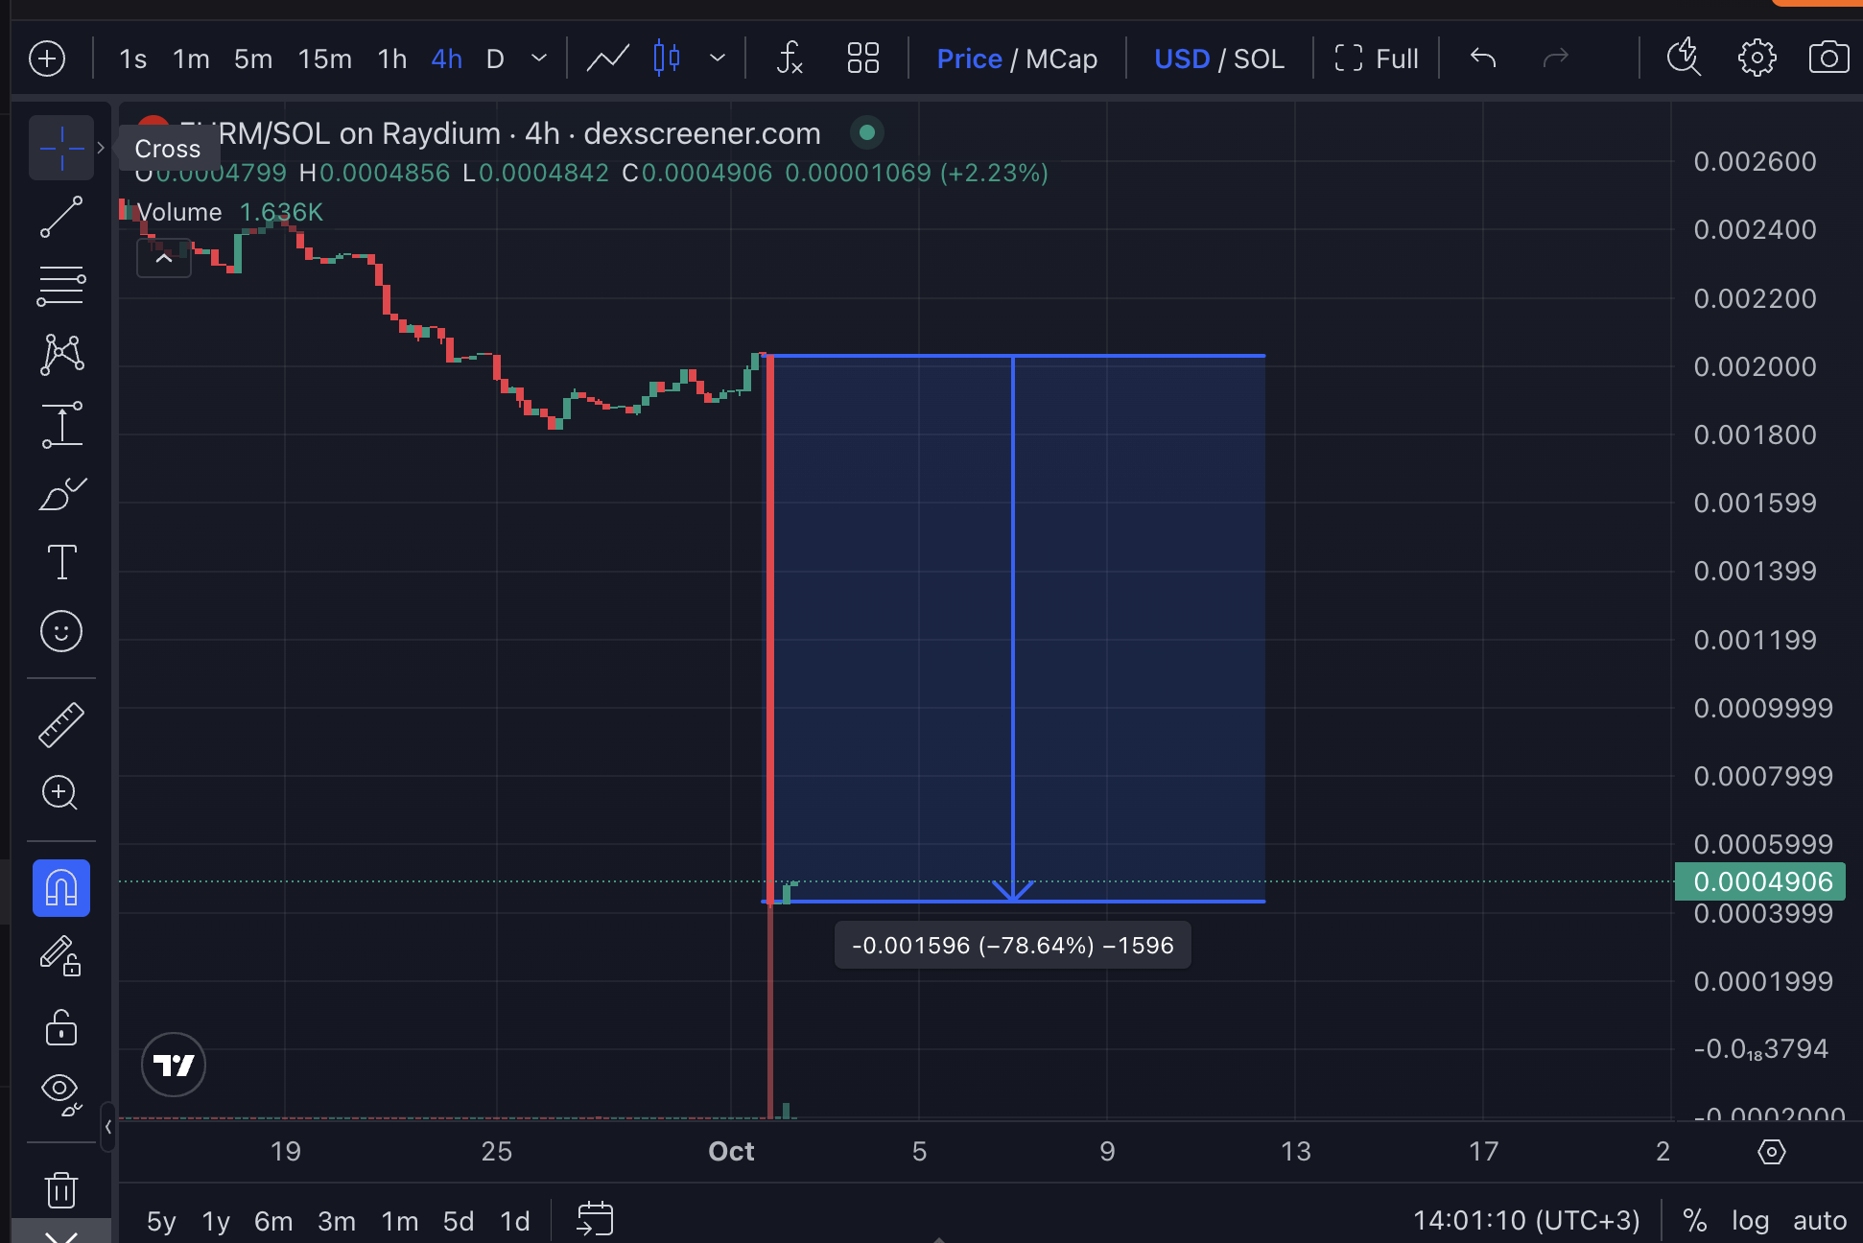Switch timeframe to 15m
The image size is (1863, 1243).
pyautogui.click(x=324, y=59)
